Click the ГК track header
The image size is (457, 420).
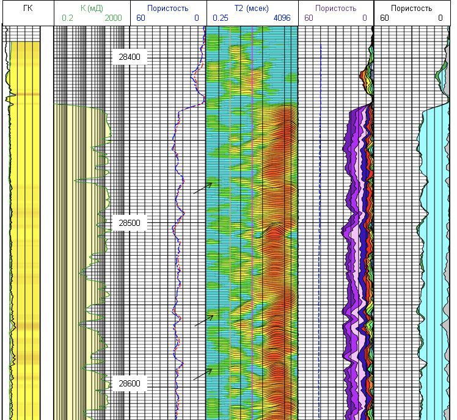[x=27, y=9]
